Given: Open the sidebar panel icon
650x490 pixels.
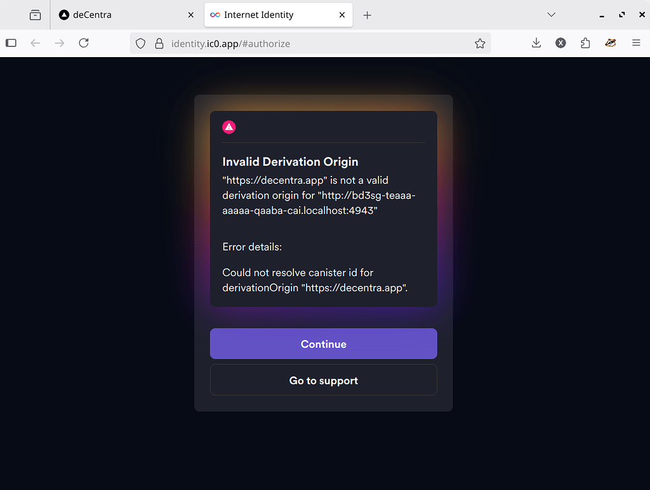Looking at the screenshot, I should tap(11, 43).
